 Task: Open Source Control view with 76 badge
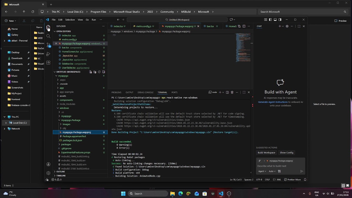coord(48,45)
